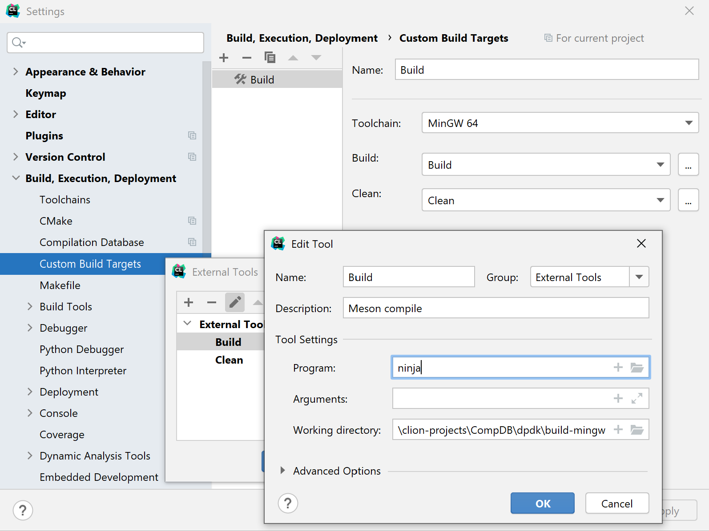This screenshot has height=531, width=709.
Task: Insert macro in Arguments field
Action: tap(618, 398)
